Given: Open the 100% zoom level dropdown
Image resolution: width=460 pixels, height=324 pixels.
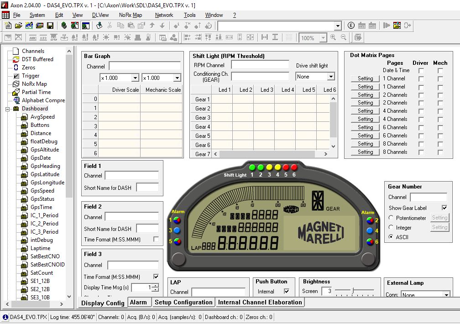Looking at the screenshot, I should coord(323,38).
